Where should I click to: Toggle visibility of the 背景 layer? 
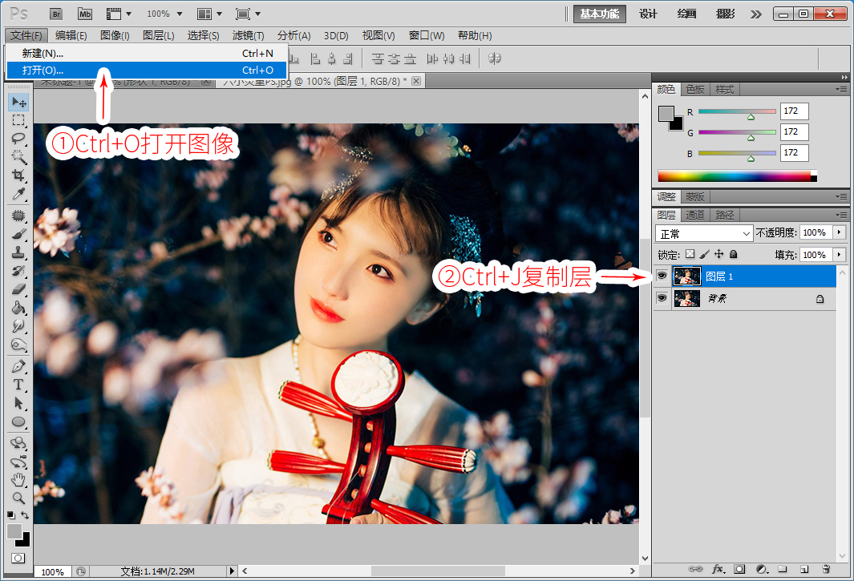coord(662,298)
